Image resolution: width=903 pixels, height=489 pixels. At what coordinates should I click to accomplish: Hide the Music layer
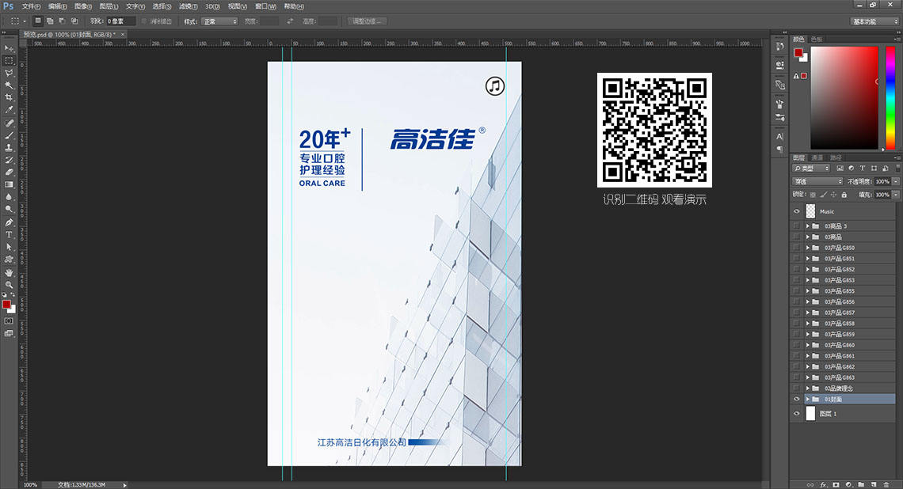[797, 211]
